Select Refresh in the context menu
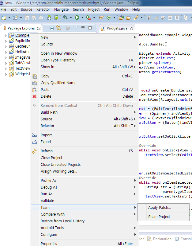This screenshot has width=192, height=246. (85, 151)
